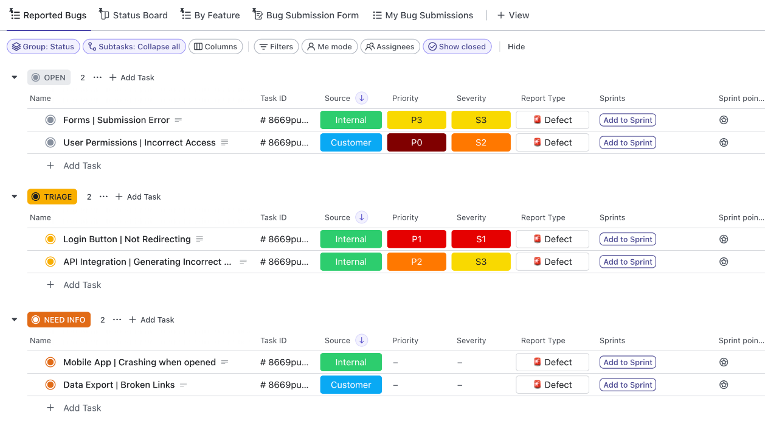Open the OPEN group ellipsis menu
Screen dimensions: 765x426
97,77
